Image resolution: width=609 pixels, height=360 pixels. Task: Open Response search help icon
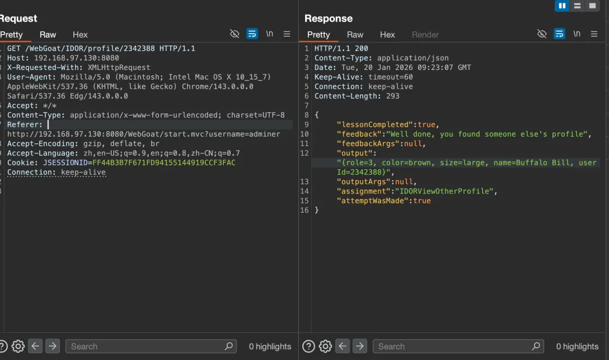pos(308,346)
